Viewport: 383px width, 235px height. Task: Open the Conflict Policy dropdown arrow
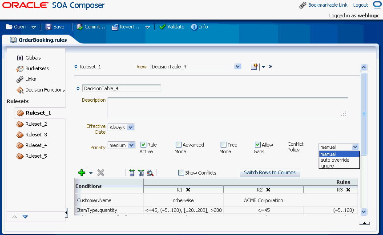355,147
